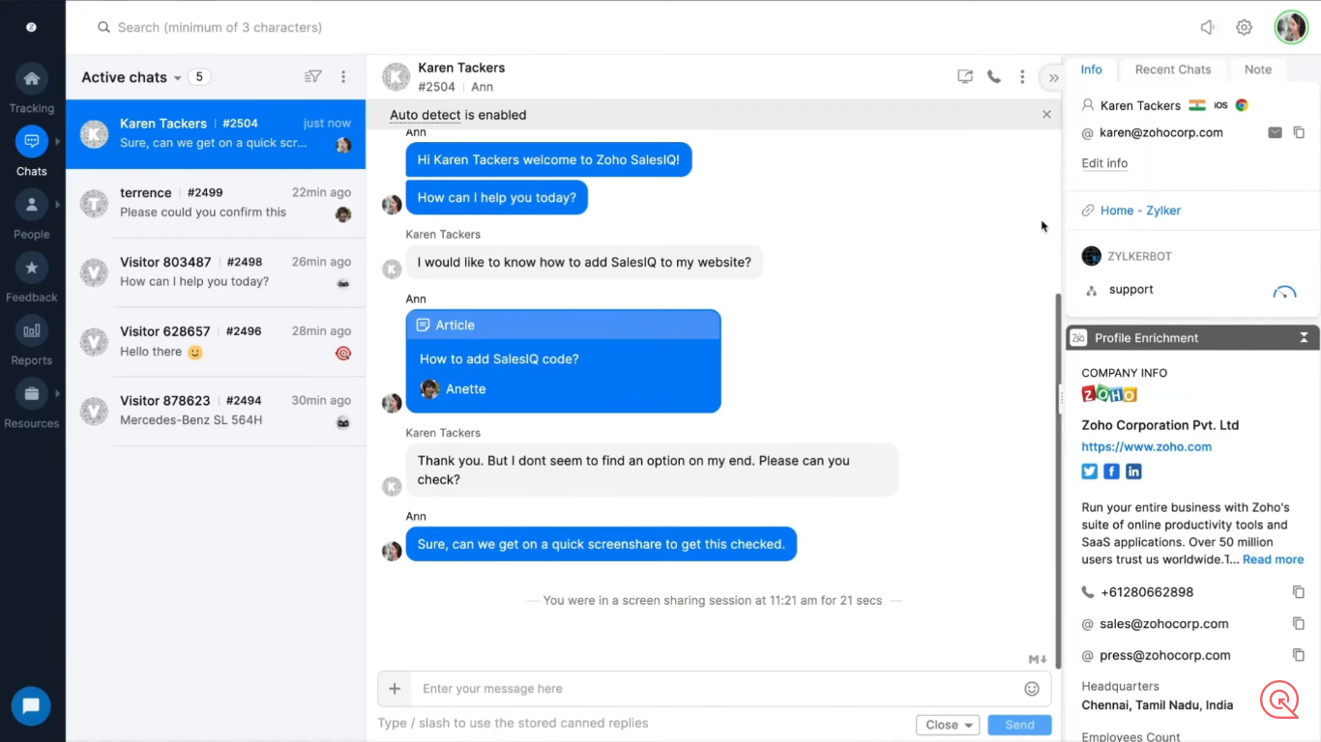Open chat header three-dot options menu
The width and height of the screenshot is (1321, 742).
click(x=1022, y=77)
